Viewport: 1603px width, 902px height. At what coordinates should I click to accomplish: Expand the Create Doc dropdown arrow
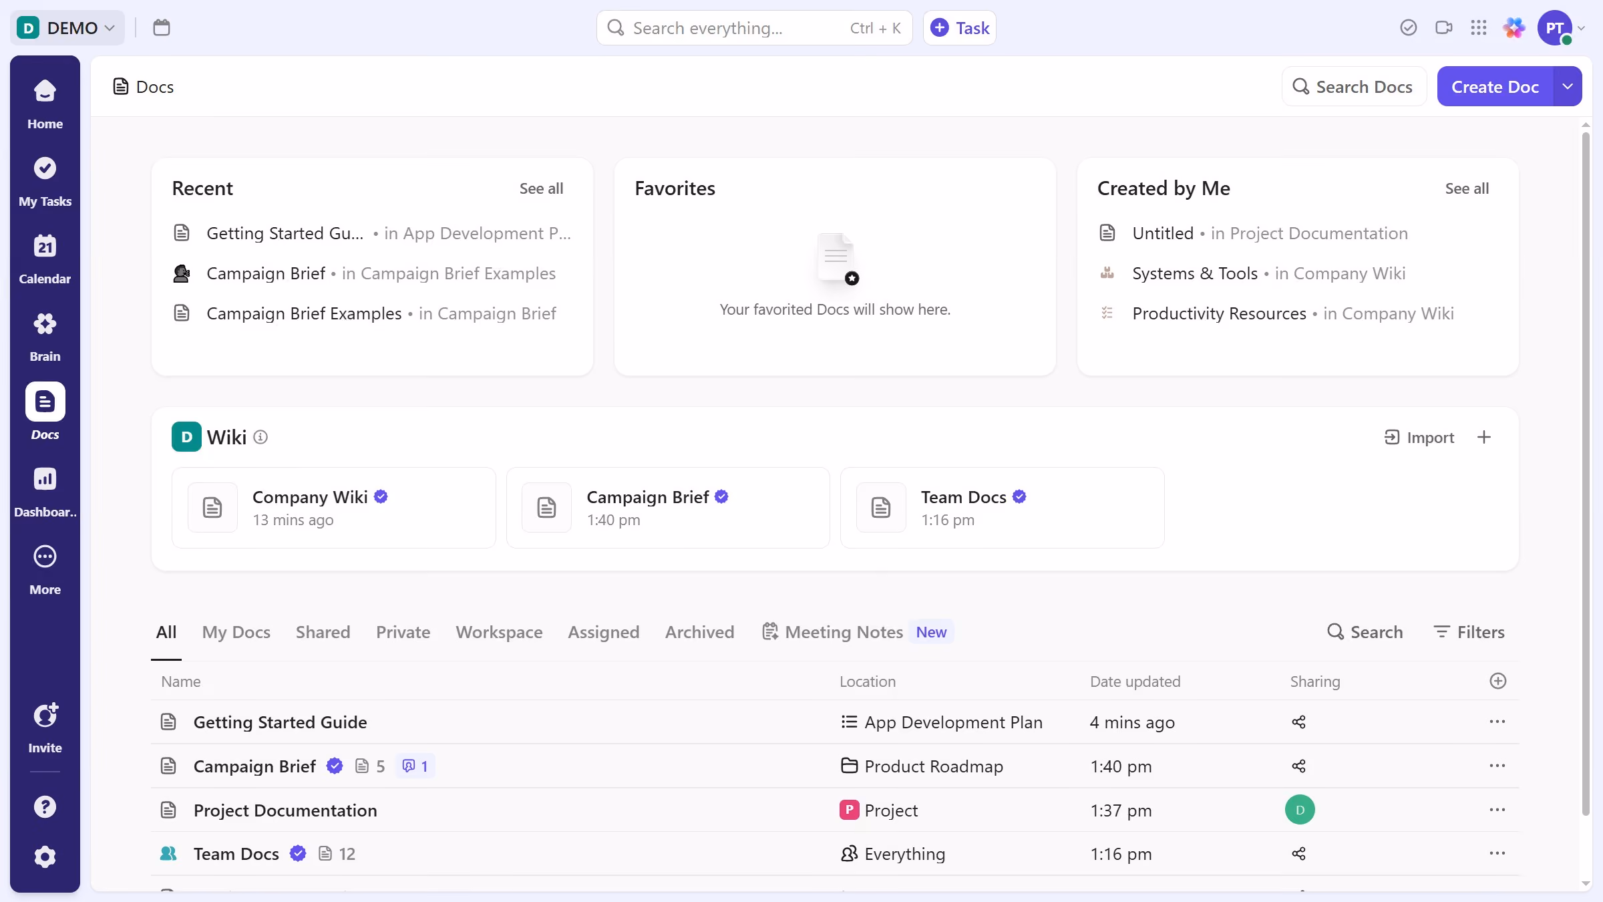[x=1568, y=86]
